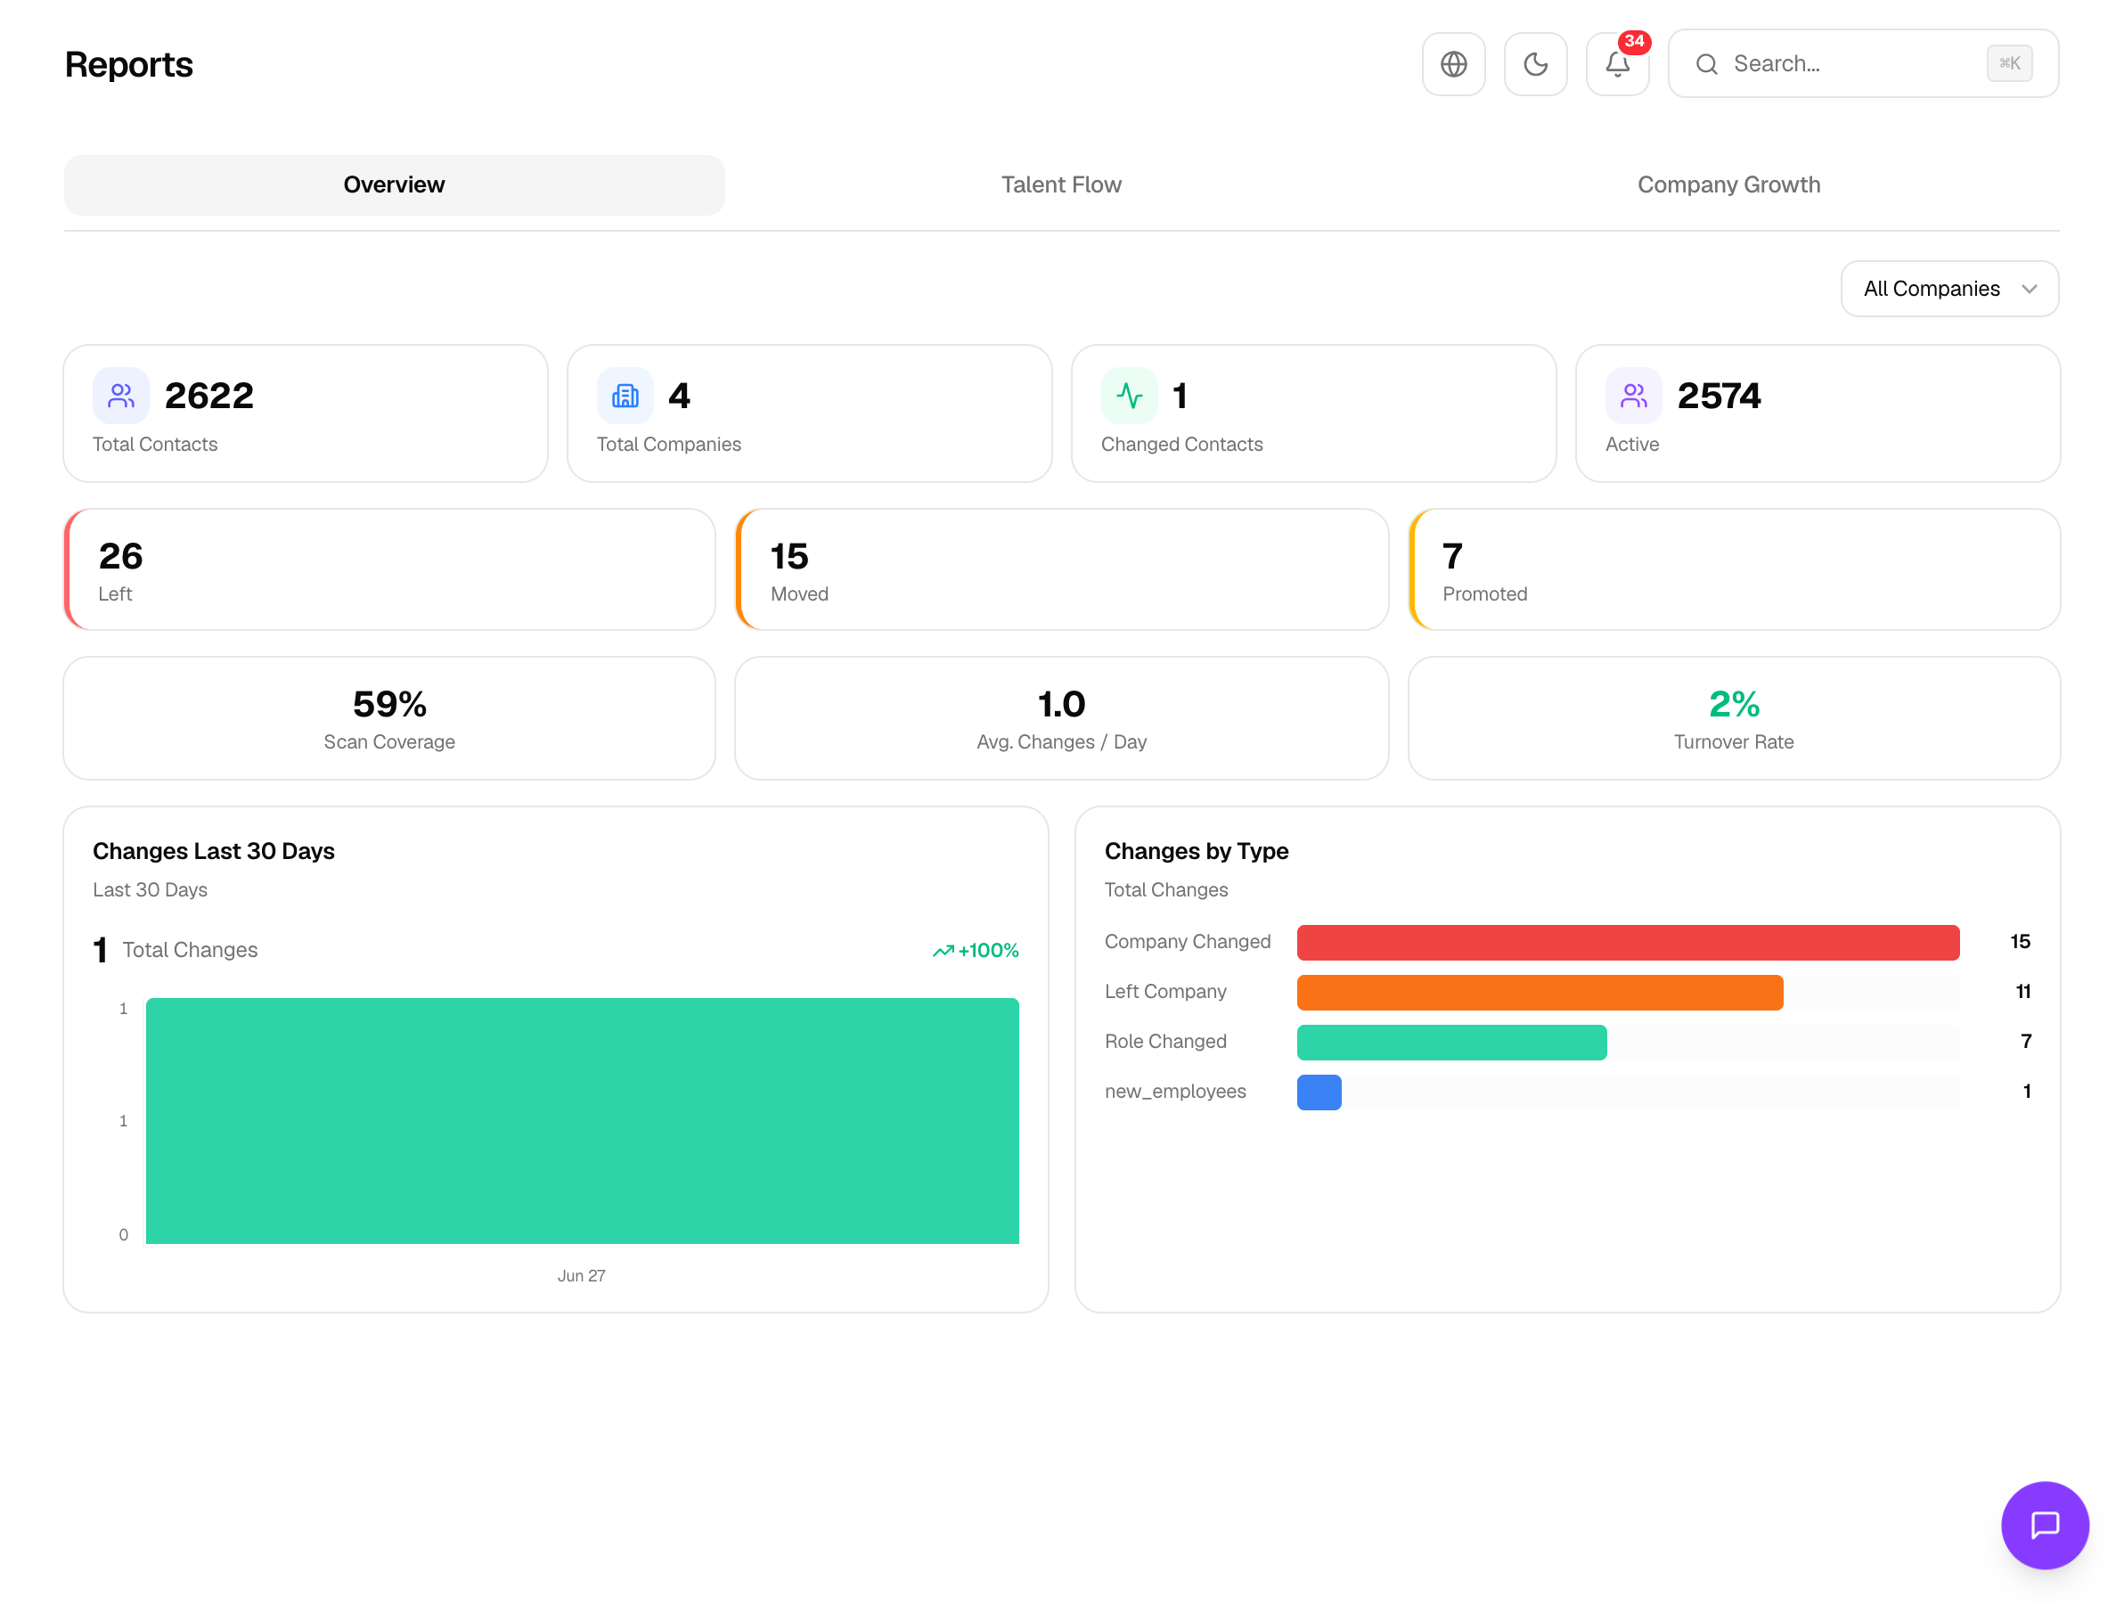Select the 15 Moved card
Image resolution: width=2124 pixels, height=1604 pixels.
point(1062,569)
